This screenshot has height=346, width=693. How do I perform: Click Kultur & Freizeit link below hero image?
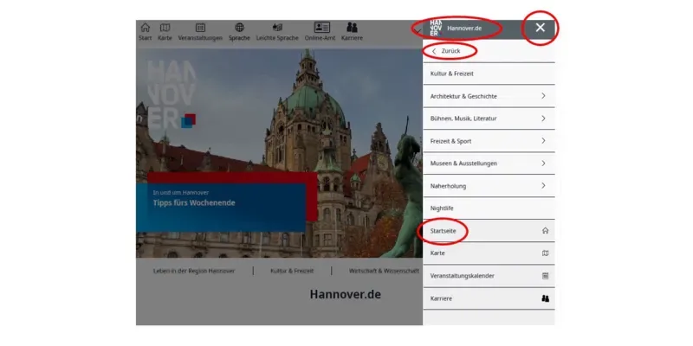(292, 271)
